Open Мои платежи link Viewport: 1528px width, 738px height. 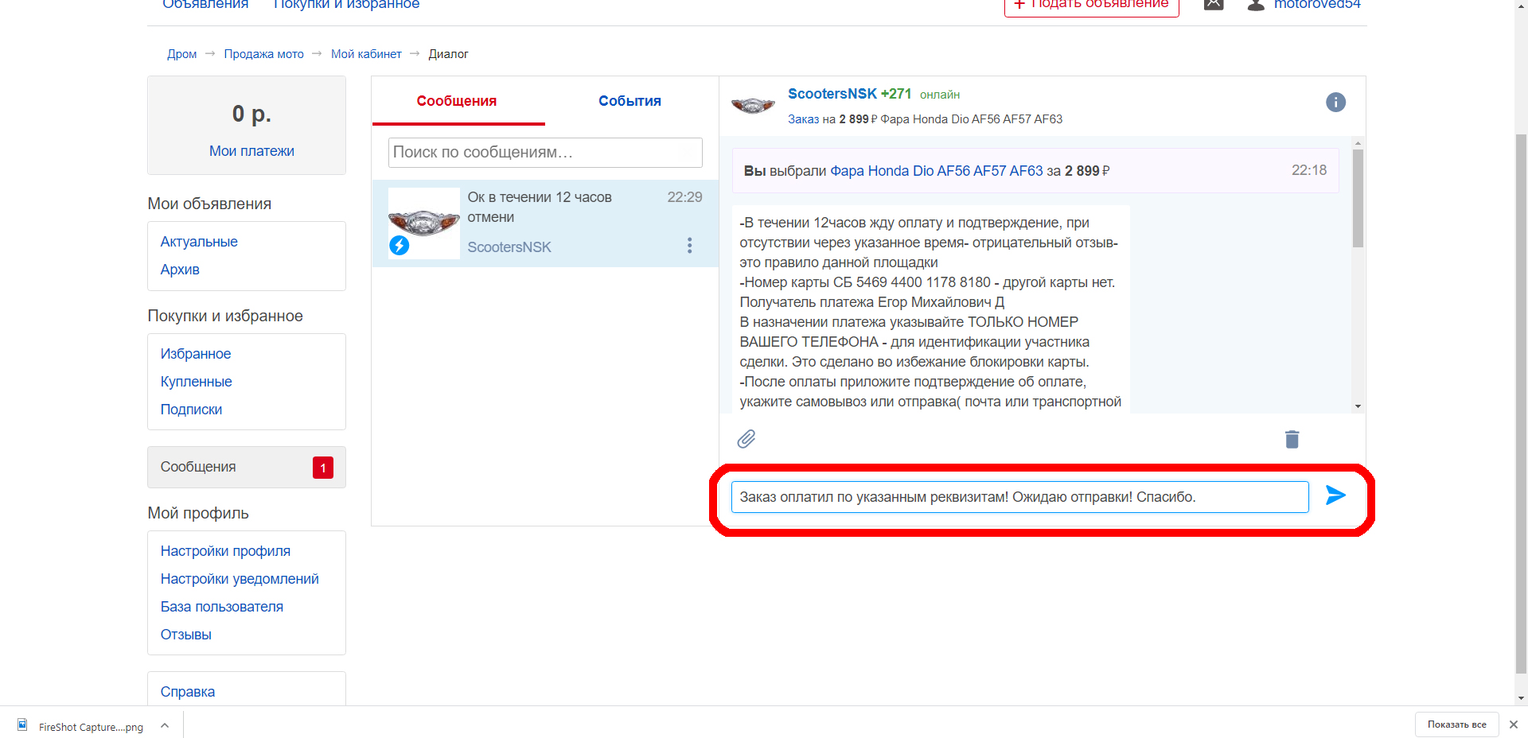point(251,151)
